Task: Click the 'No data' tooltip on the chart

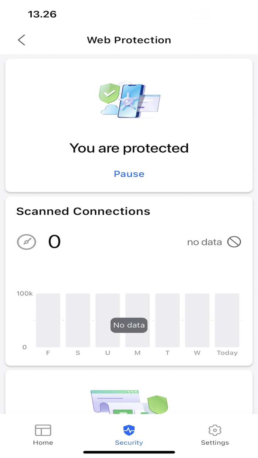Action: [129, 325]
